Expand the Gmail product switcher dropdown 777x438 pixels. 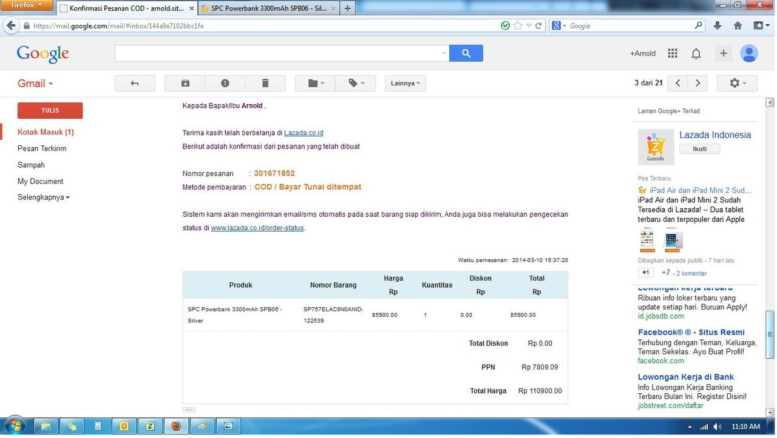pyautogui.click(x=35, y=84)
